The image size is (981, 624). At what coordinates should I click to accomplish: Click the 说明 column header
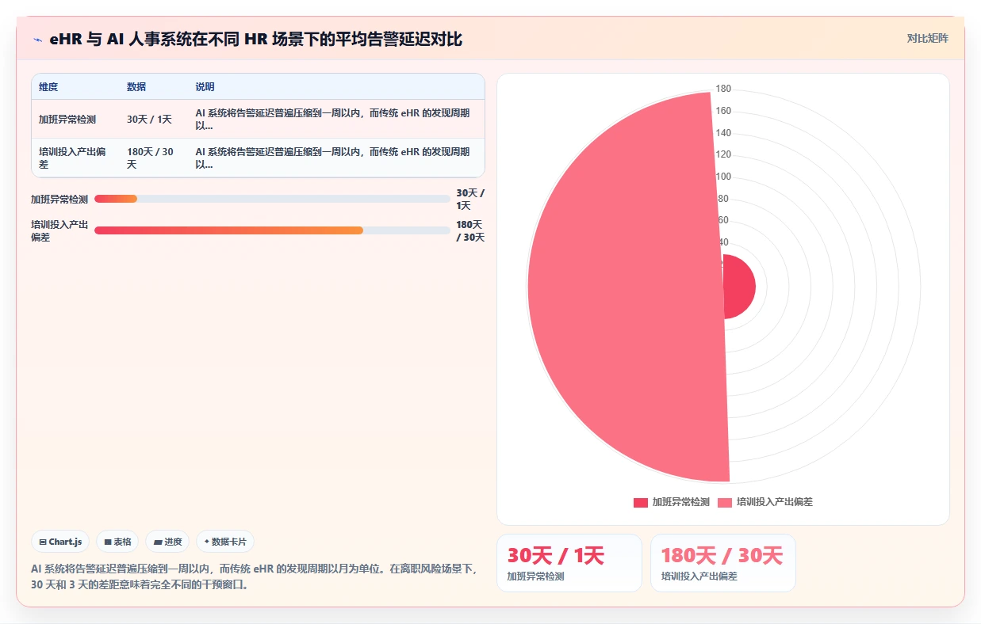click(205, 87)
